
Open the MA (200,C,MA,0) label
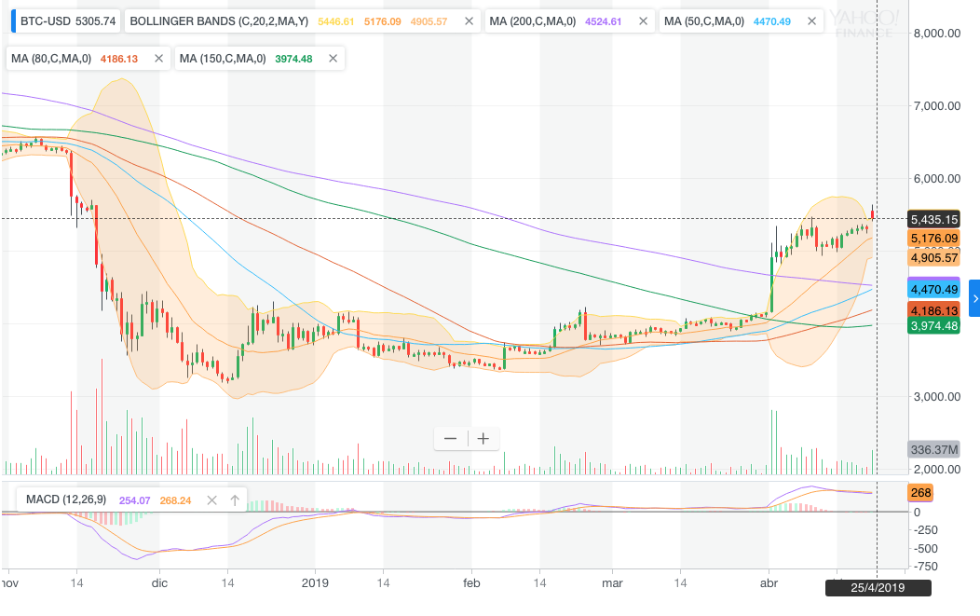point(533,21)
